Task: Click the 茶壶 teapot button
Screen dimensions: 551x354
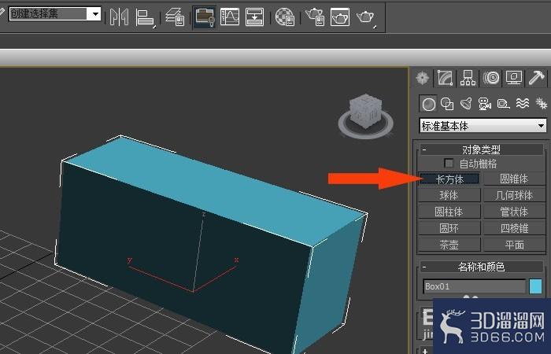Action: point(449,245)
